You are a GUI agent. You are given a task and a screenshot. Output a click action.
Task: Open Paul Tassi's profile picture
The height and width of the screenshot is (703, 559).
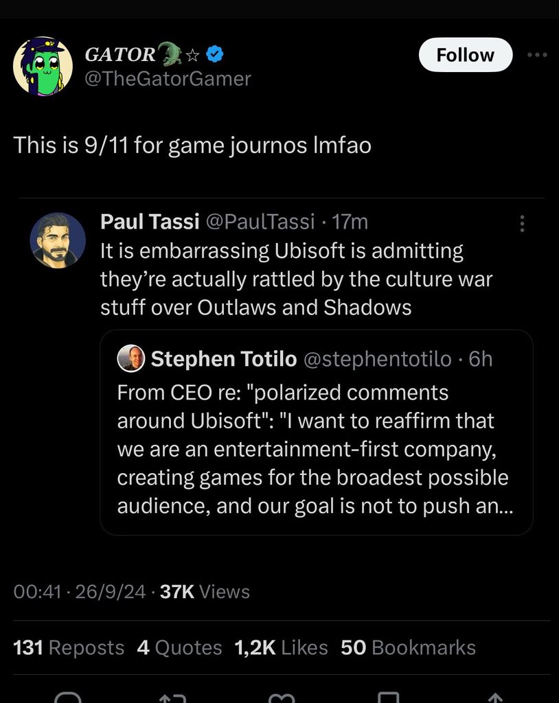[x=58, y=240]
